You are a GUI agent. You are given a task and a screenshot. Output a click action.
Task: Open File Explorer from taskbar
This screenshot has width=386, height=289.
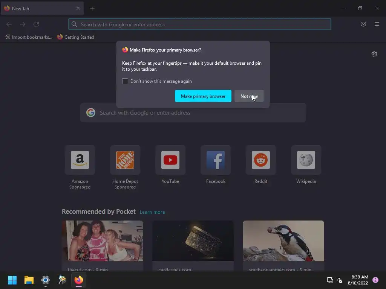pos(29,280)
